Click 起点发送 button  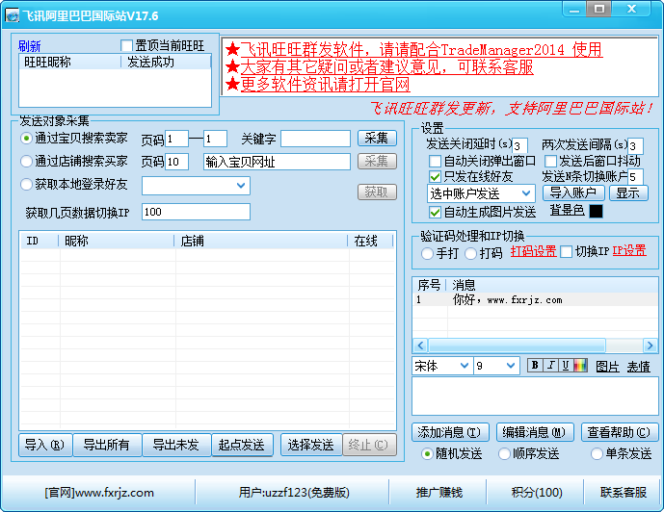pyautogui.click(x=242, y=445)
